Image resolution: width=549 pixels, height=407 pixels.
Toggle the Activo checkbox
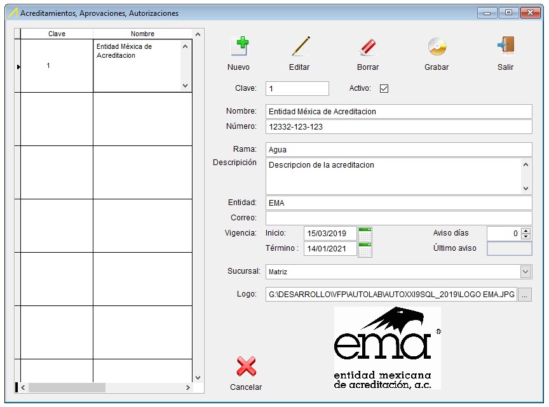click(384, 88)
